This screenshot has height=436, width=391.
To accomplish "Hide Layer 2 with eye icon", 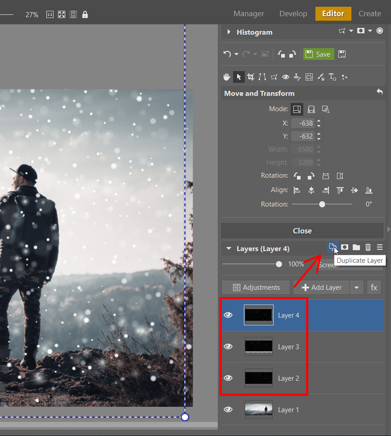I will [228, 378].
